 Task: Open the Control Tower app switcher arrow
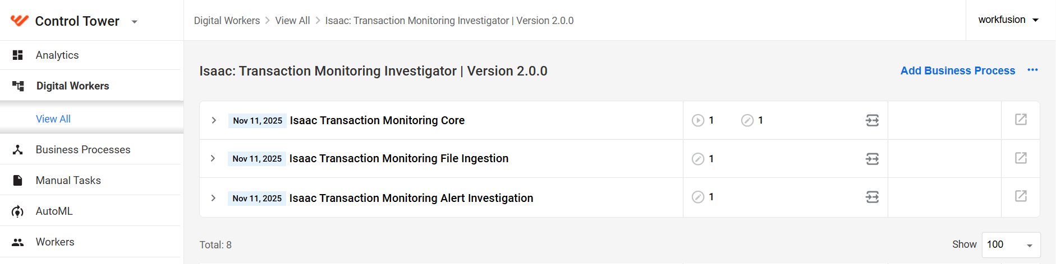click(134, 22)
